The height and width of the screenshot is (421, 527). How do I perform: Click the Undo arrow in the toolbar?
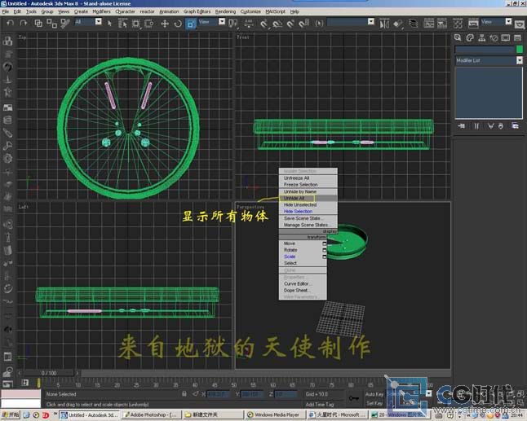(11, 23)
